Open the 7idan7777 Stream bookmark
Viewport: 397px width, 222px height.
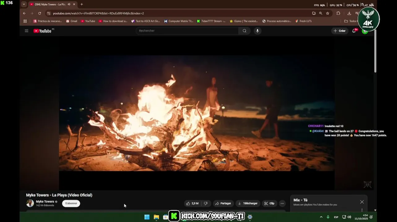tap(211, 21)
